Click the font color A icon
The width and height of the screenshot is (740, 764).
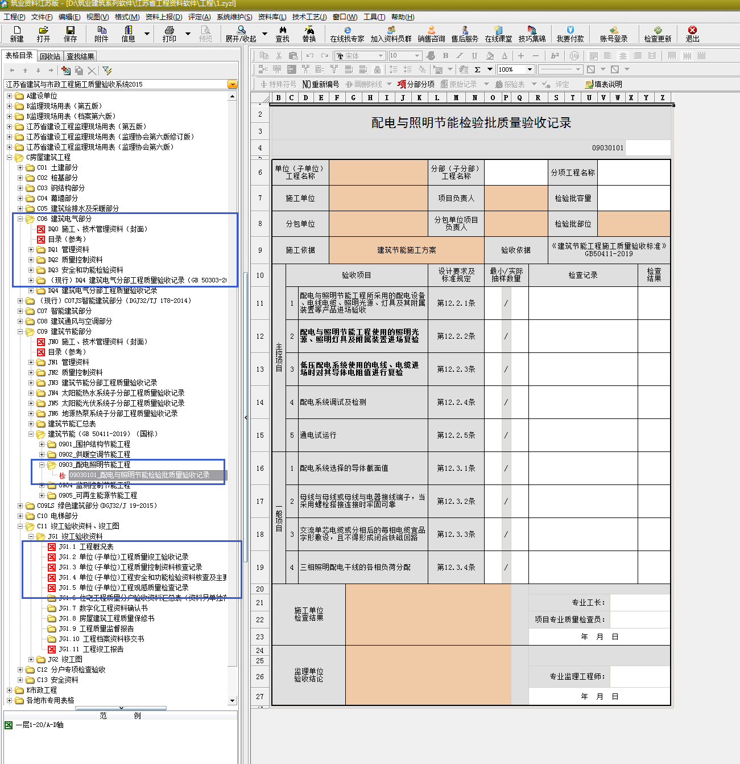tap(505, 55)
